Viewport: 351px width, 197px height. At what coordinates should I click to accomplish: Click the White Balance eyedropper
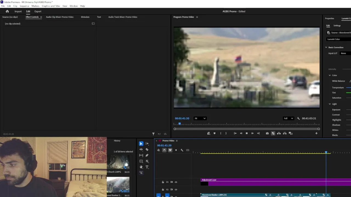350,81
